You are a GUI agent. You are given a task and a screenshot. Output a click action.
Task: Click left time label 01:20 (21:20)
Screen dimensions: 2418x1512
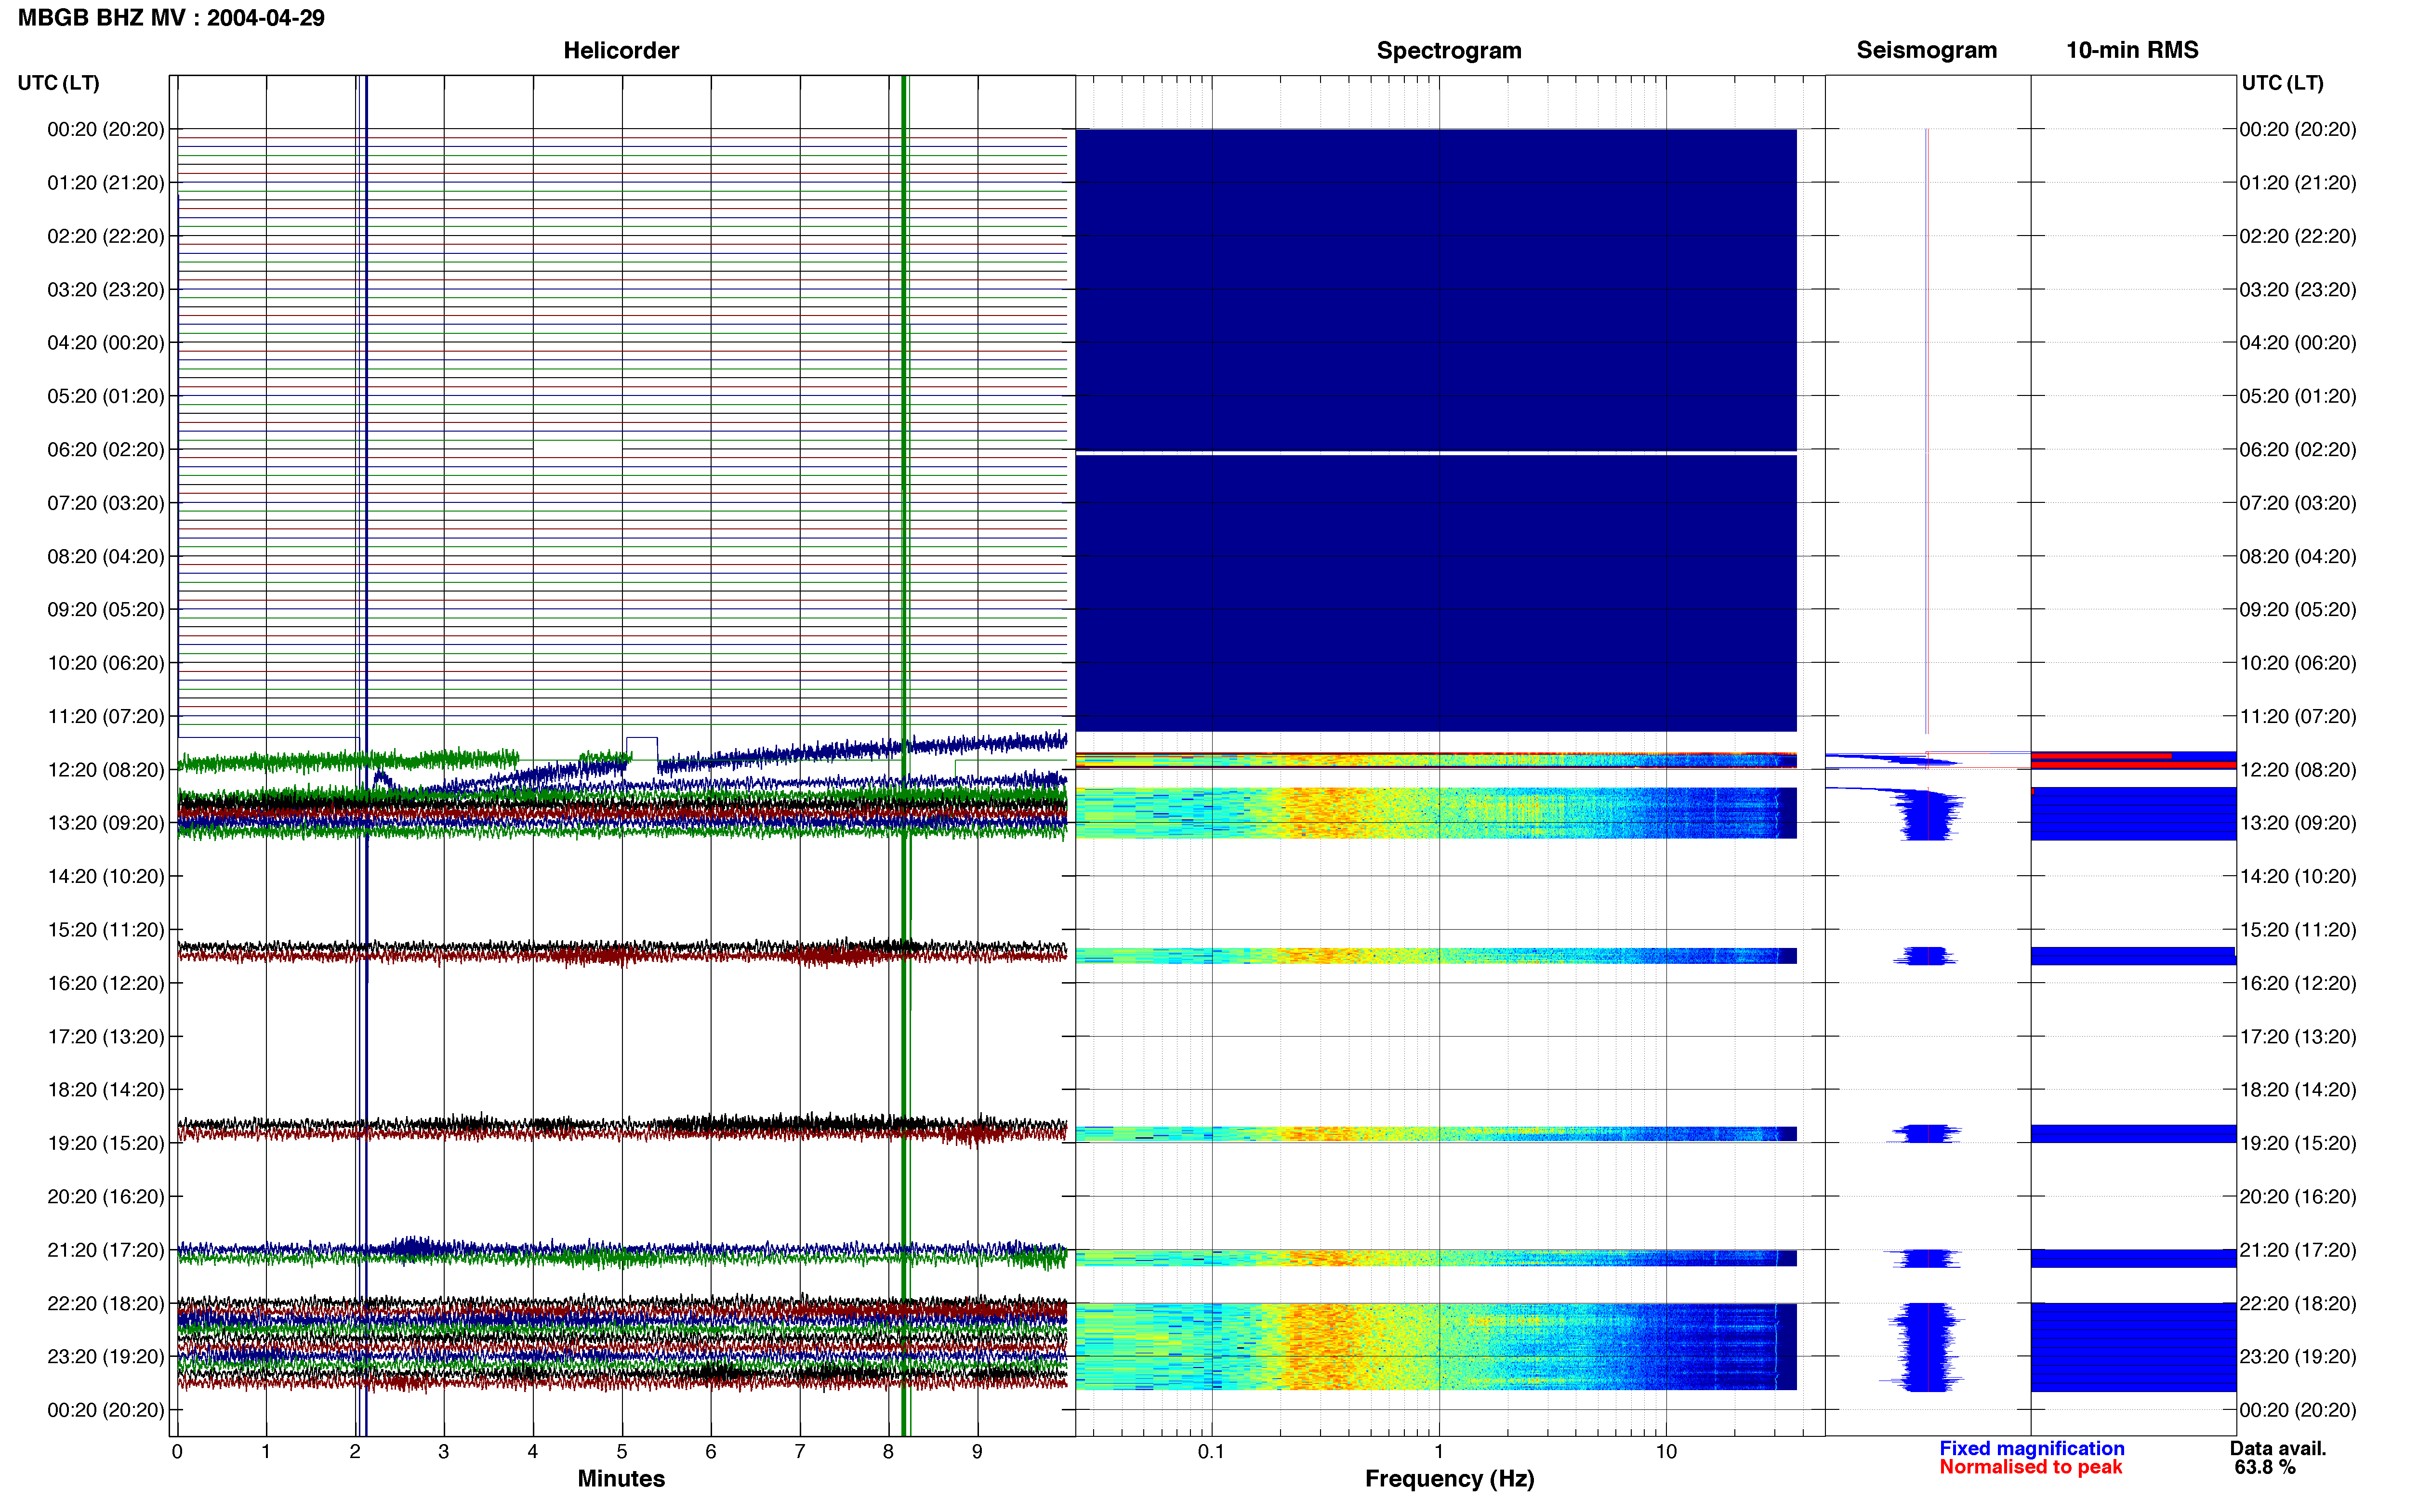[106, 183]
